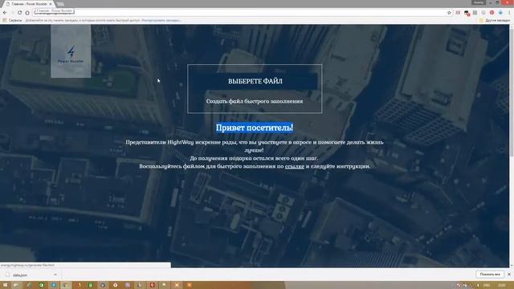Close the Power Booster tab
Screen dimensions: 514x289
click(x=50, y=4)
